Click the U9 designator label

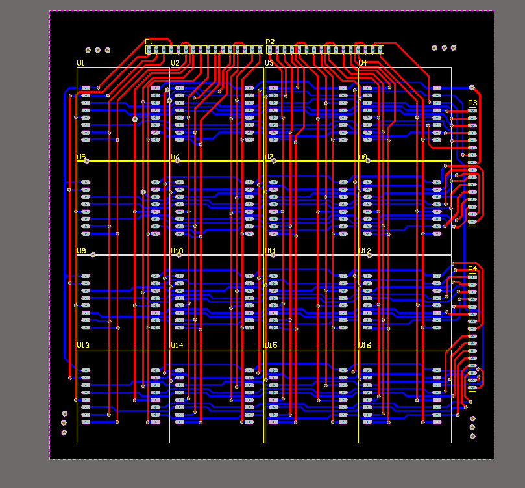[x=81, y=251]
